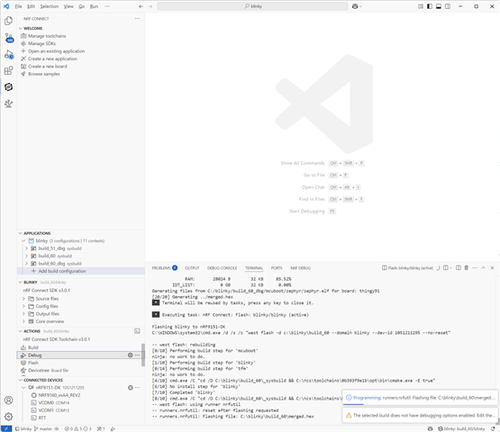Toggle primary side bar layout icon

pyautogui.click(x=430, y=6)
